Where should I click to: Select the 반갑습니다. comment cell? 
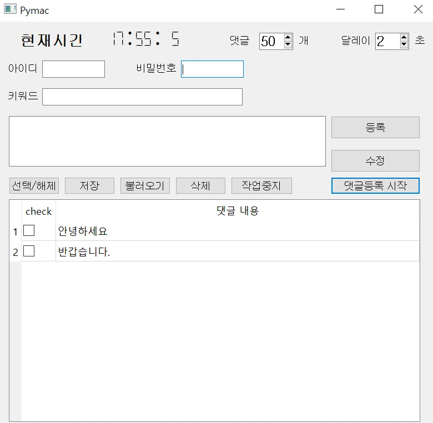click(238, 251)
